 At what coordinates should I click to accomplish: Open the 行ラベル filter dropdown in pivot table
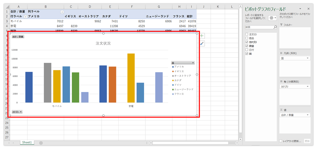click(x=25, y=17)
